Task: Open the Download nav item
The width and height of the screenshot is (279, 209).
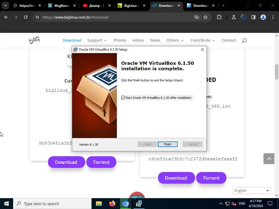Action: pos(72,40)
